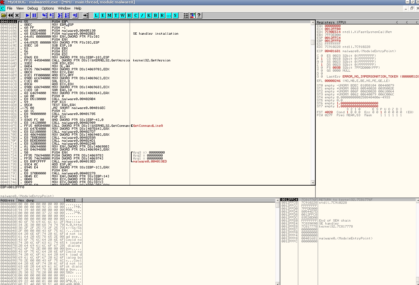Open a file with the folder icon
This screenshot has height=285, width=419.
coord(4,16)
